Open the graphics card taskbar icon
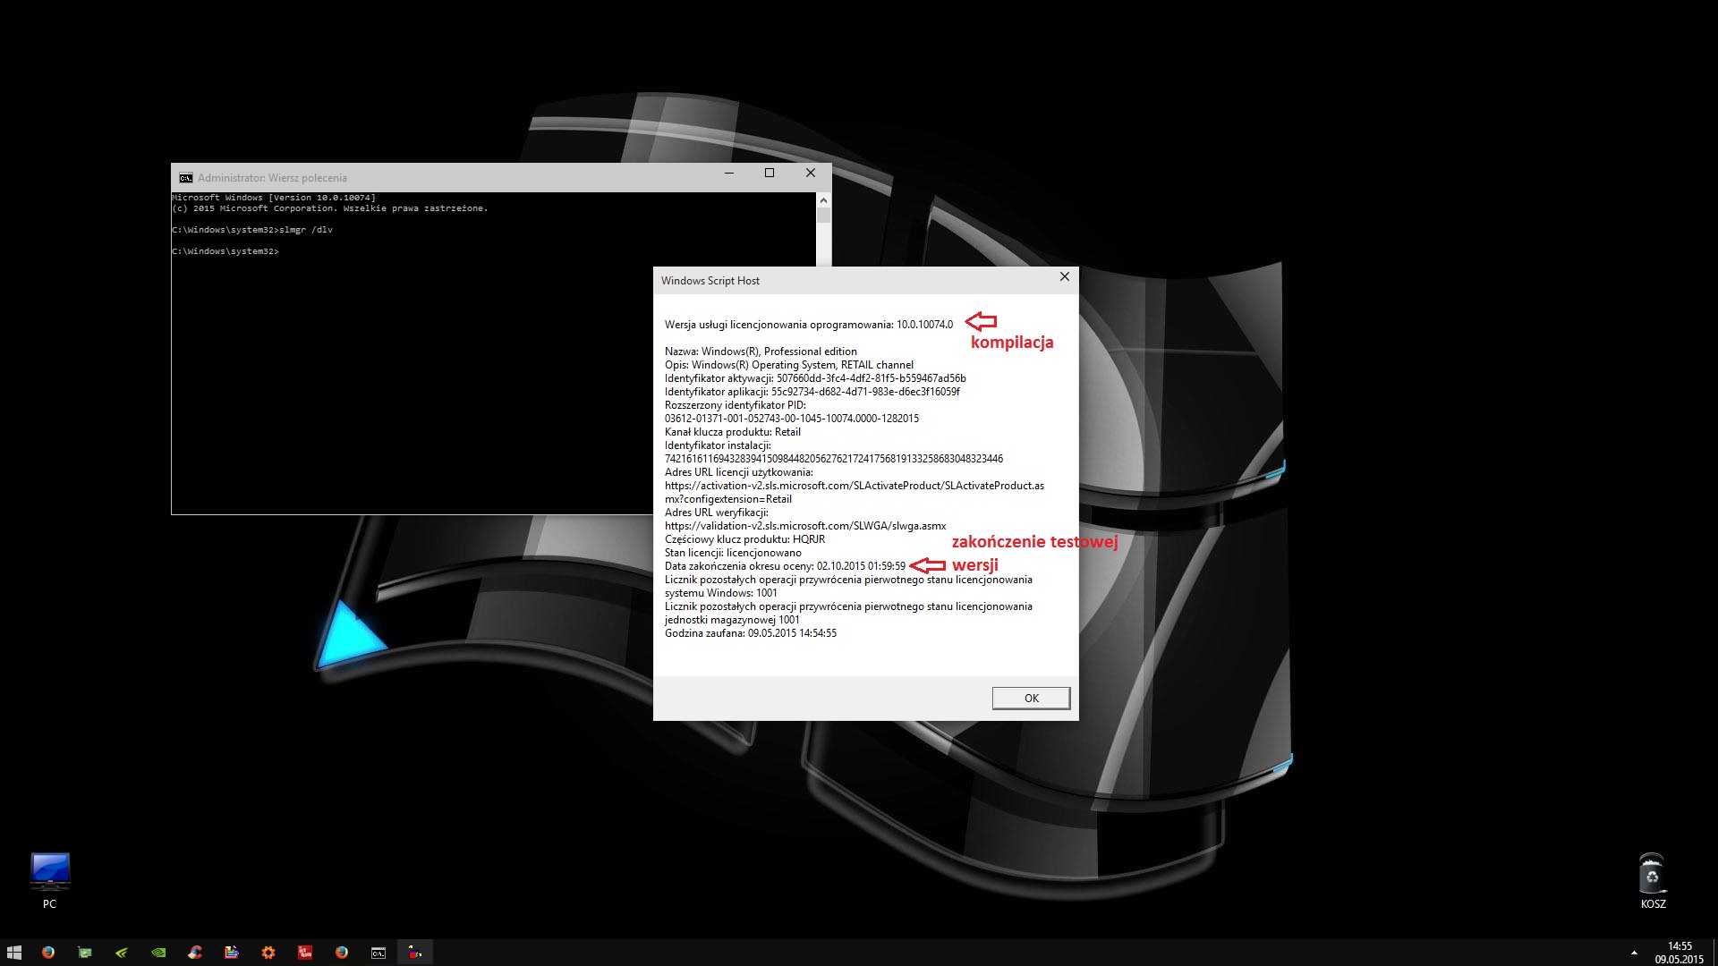 click(x=85, y=953)
